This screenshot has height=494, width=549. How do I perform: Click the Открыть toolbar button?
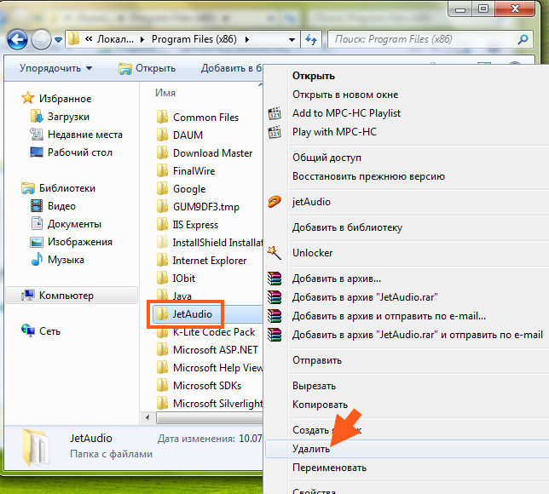[147, 68]
